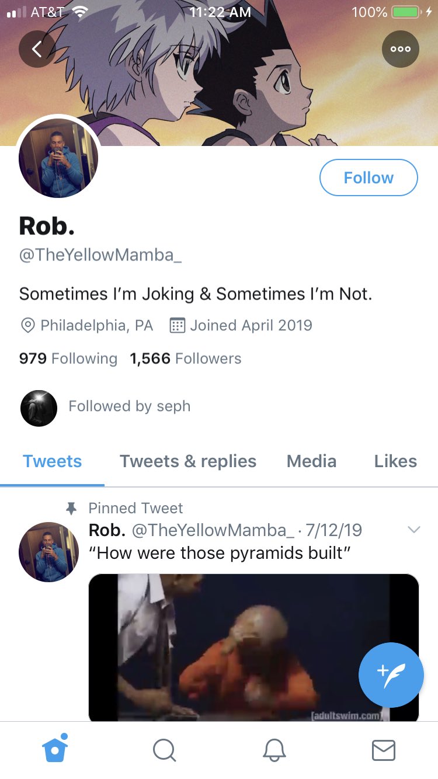Open the search magnifier icon
The image size is (438, 779).
click(164, 750)
